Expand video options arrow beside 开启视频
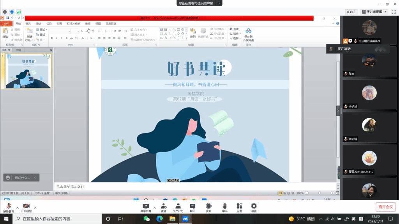Image resolution: width=399 pixels, height=224 pixels. click(35, 208)
